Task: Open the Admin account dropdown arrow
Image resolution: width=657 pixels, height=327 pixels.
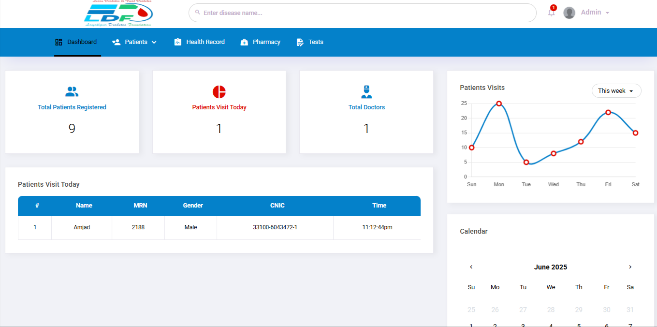Action: tap(607, 13)
